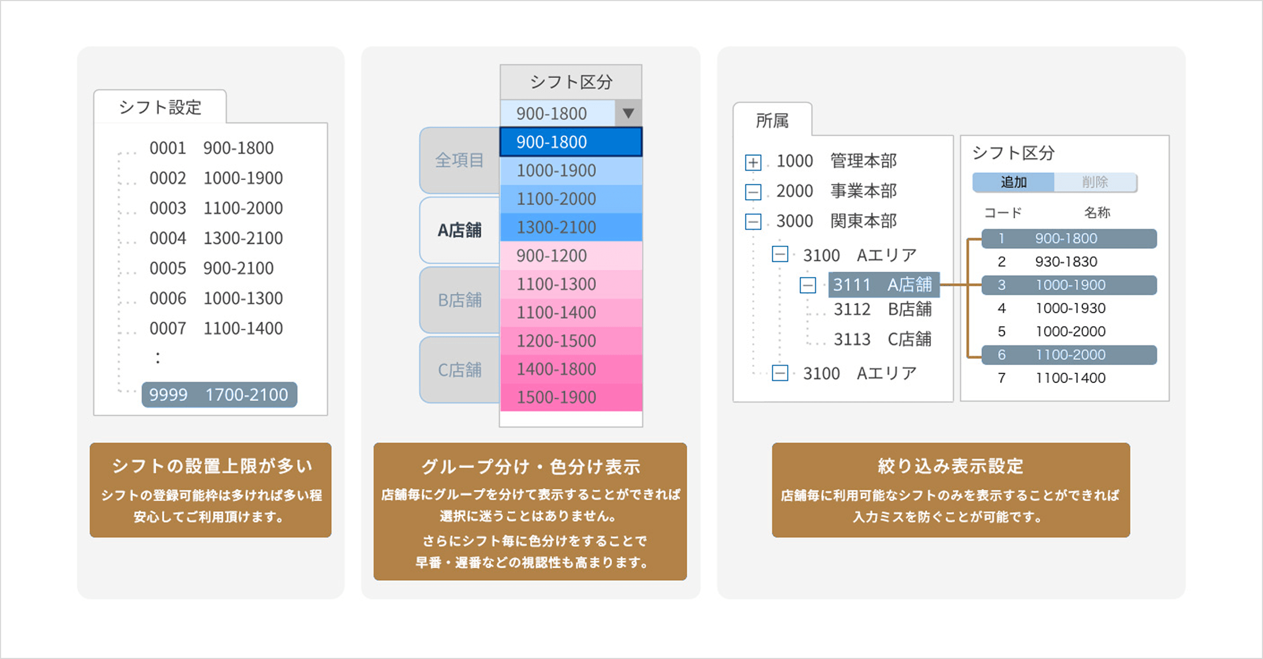Select shift 0001 900-1800 in list
The image size is (1263, 659).
click(x=211, y=148)
